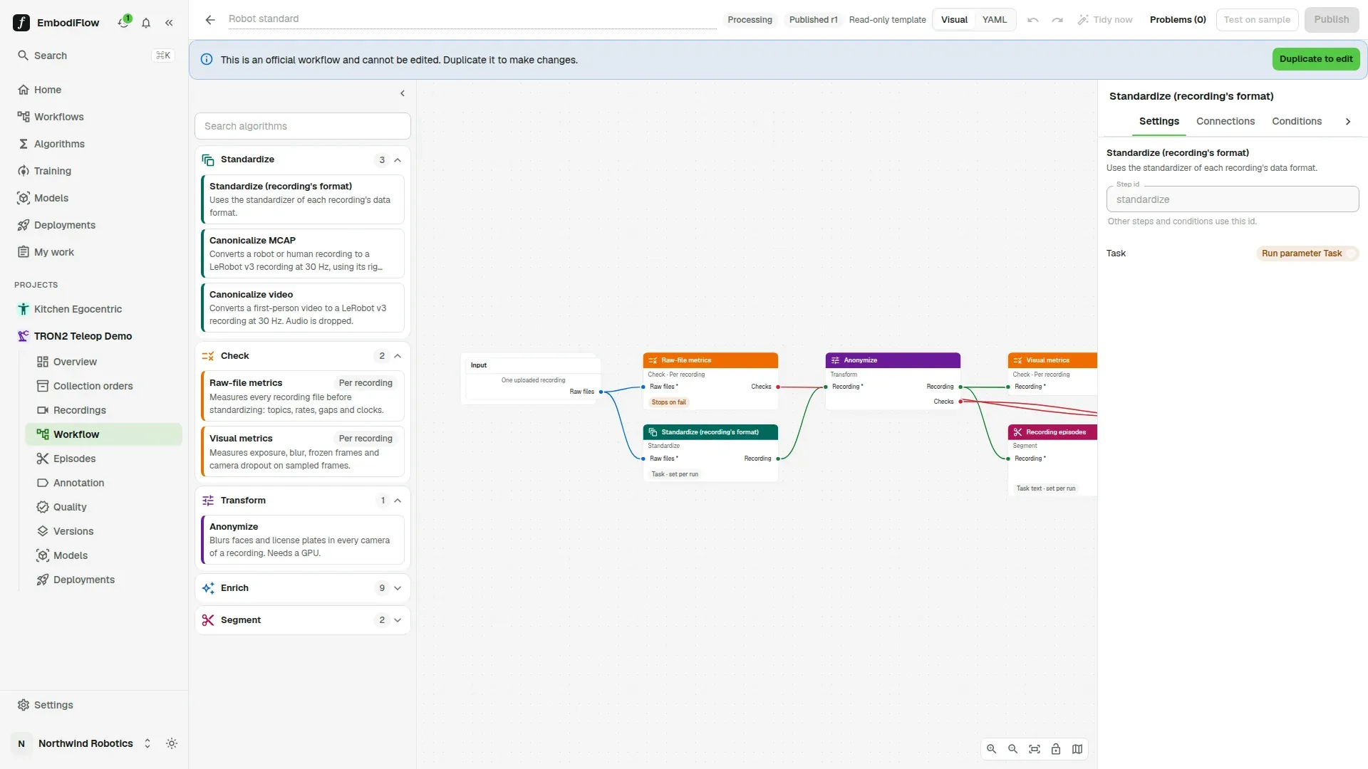Click Tidy now
The height and width of the screenshot is (769, 1368).
pos(1105,20)
